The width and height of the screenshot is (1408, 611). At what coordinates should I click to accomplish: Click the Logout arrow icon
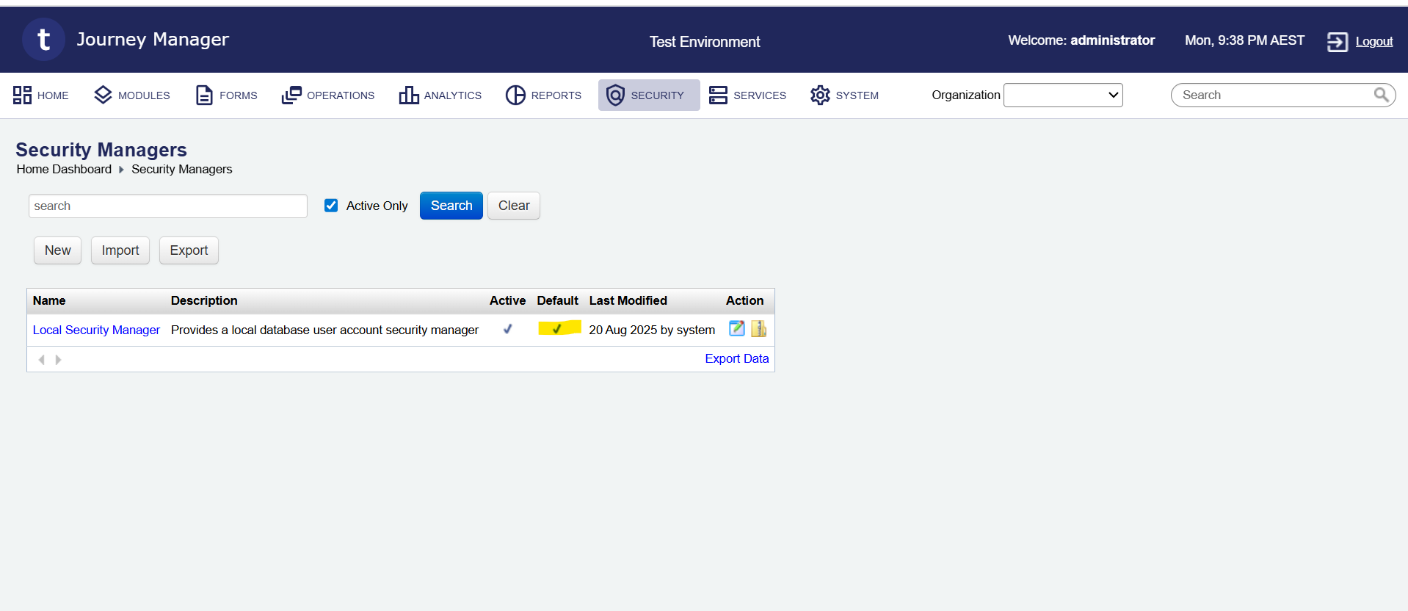[1337, 42]
